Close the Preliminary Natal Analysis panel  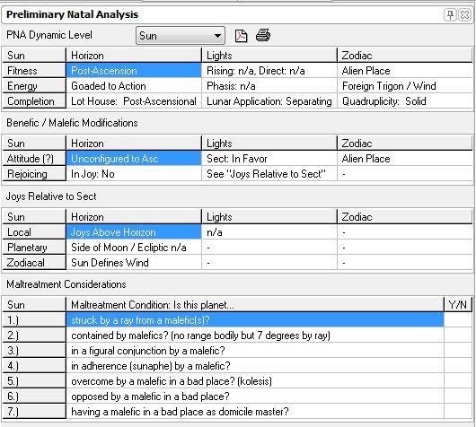point(464,14)
